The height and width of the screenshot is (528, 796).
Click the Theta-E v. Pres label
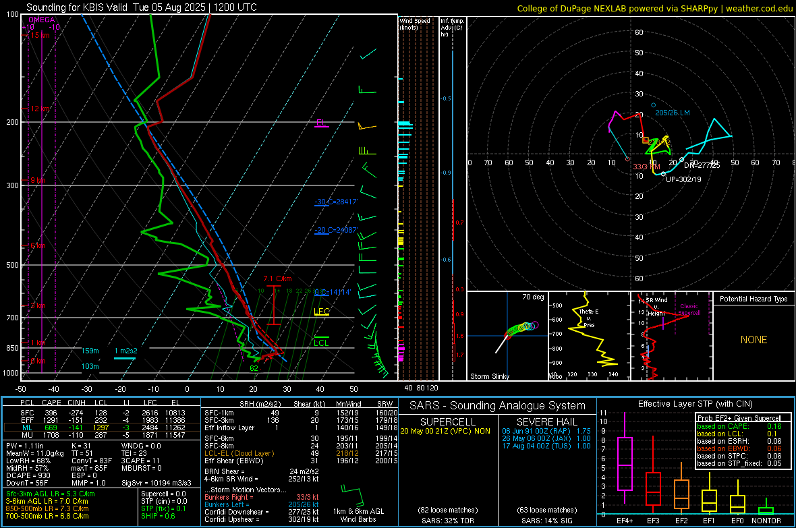tap(589, 318)
